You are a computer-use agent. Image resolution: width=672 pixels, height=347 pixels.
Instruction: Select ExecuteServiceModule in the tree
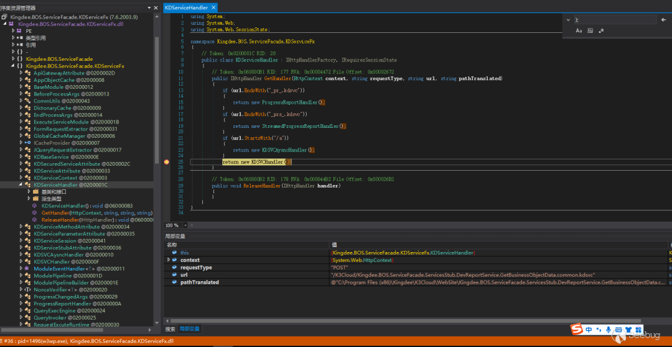click(x=76, y=122)
